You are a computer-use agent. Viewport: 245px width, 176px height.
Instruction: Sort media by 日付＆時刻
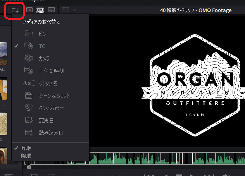pyautogui.click(x=50, y=71)
